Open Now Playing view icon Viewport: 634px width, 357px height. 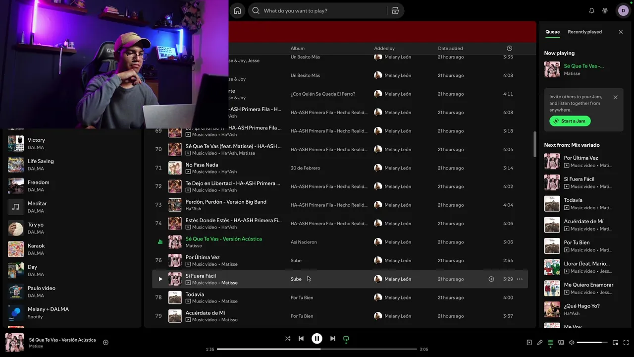pos(529,343)
